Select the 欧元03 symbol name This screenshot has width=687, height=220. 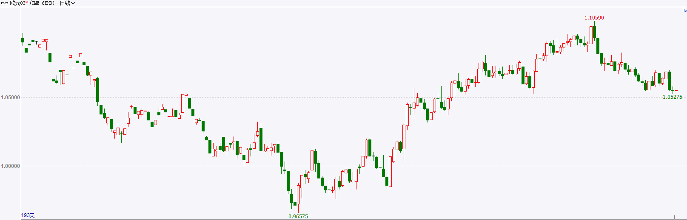pos(17,3)
